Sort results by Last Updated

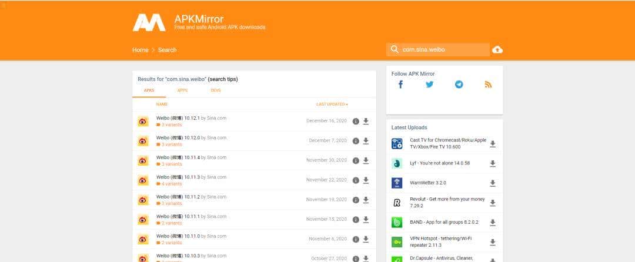(x=332, y=104)
